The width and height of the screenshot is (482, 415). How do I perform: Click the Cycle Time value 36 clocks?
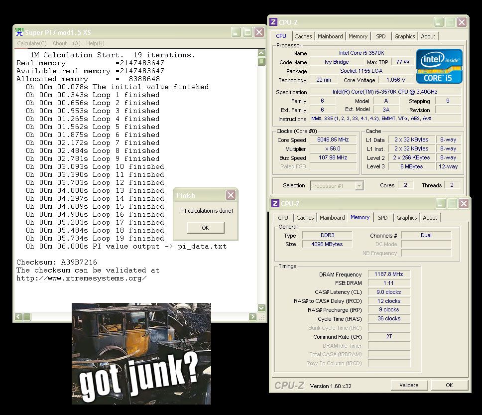[x=389, y=318]
